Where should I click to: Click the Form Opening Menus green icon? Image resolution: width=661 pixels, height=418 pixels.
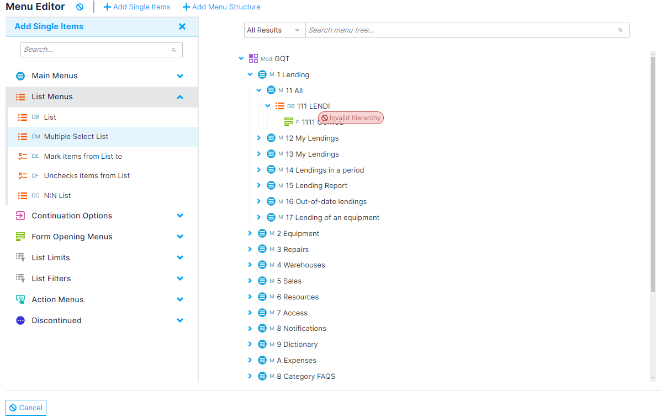point(20,237)
